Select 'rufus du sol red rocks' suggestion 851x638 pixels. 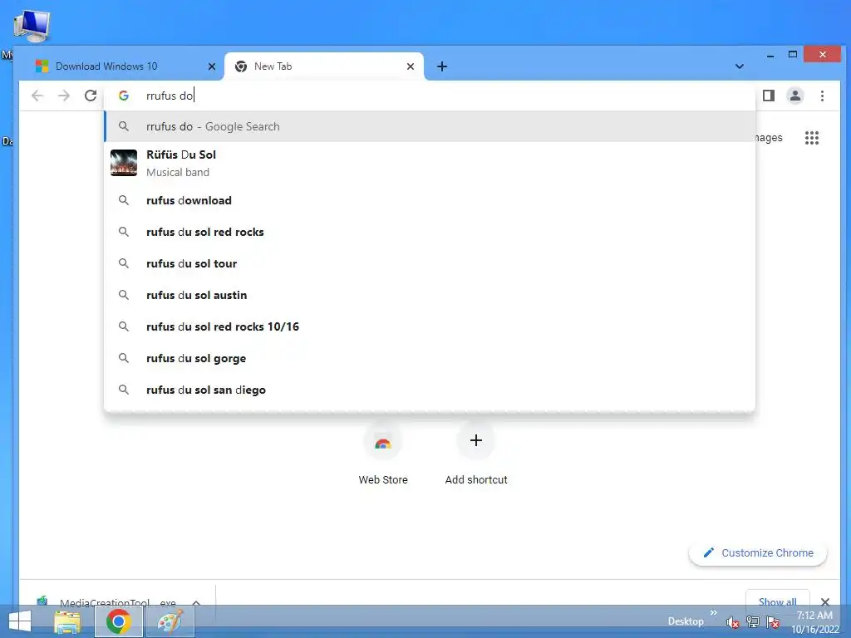click(x=430, y=233)
